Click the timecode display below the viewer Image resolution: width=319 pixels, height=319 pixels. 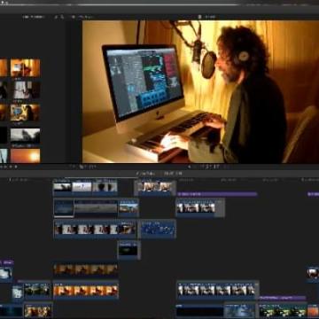click(210, 167)
